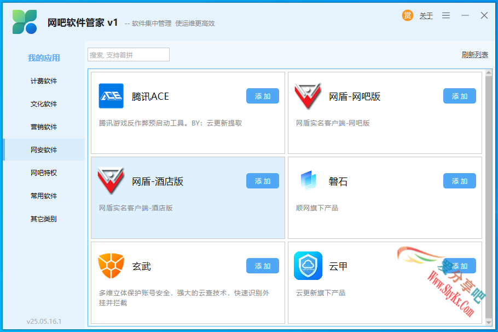This screenshot has height=332, width=498.
Task: Add 磐石 with its 添加 button
Action: coord(460,181)
